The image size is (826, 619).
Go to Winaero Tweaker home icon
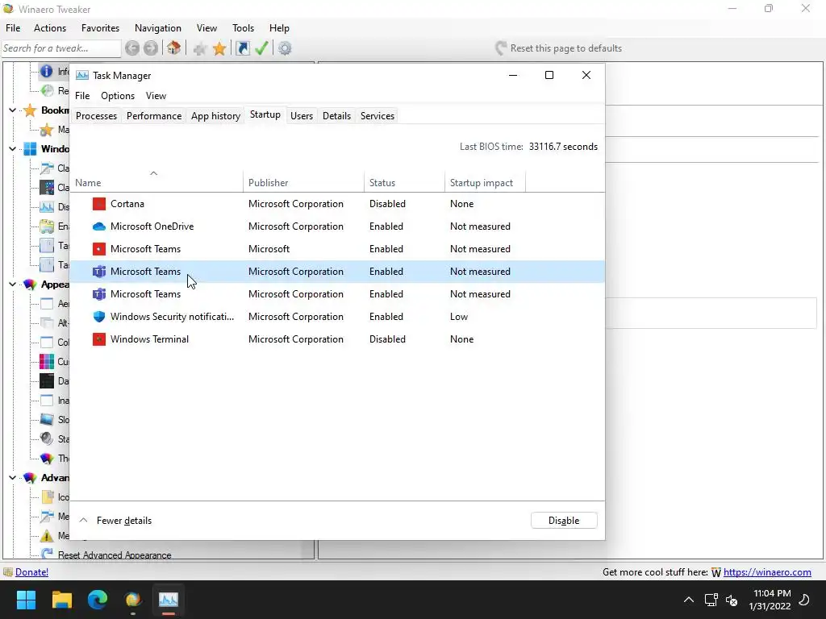tap(173, 48)
